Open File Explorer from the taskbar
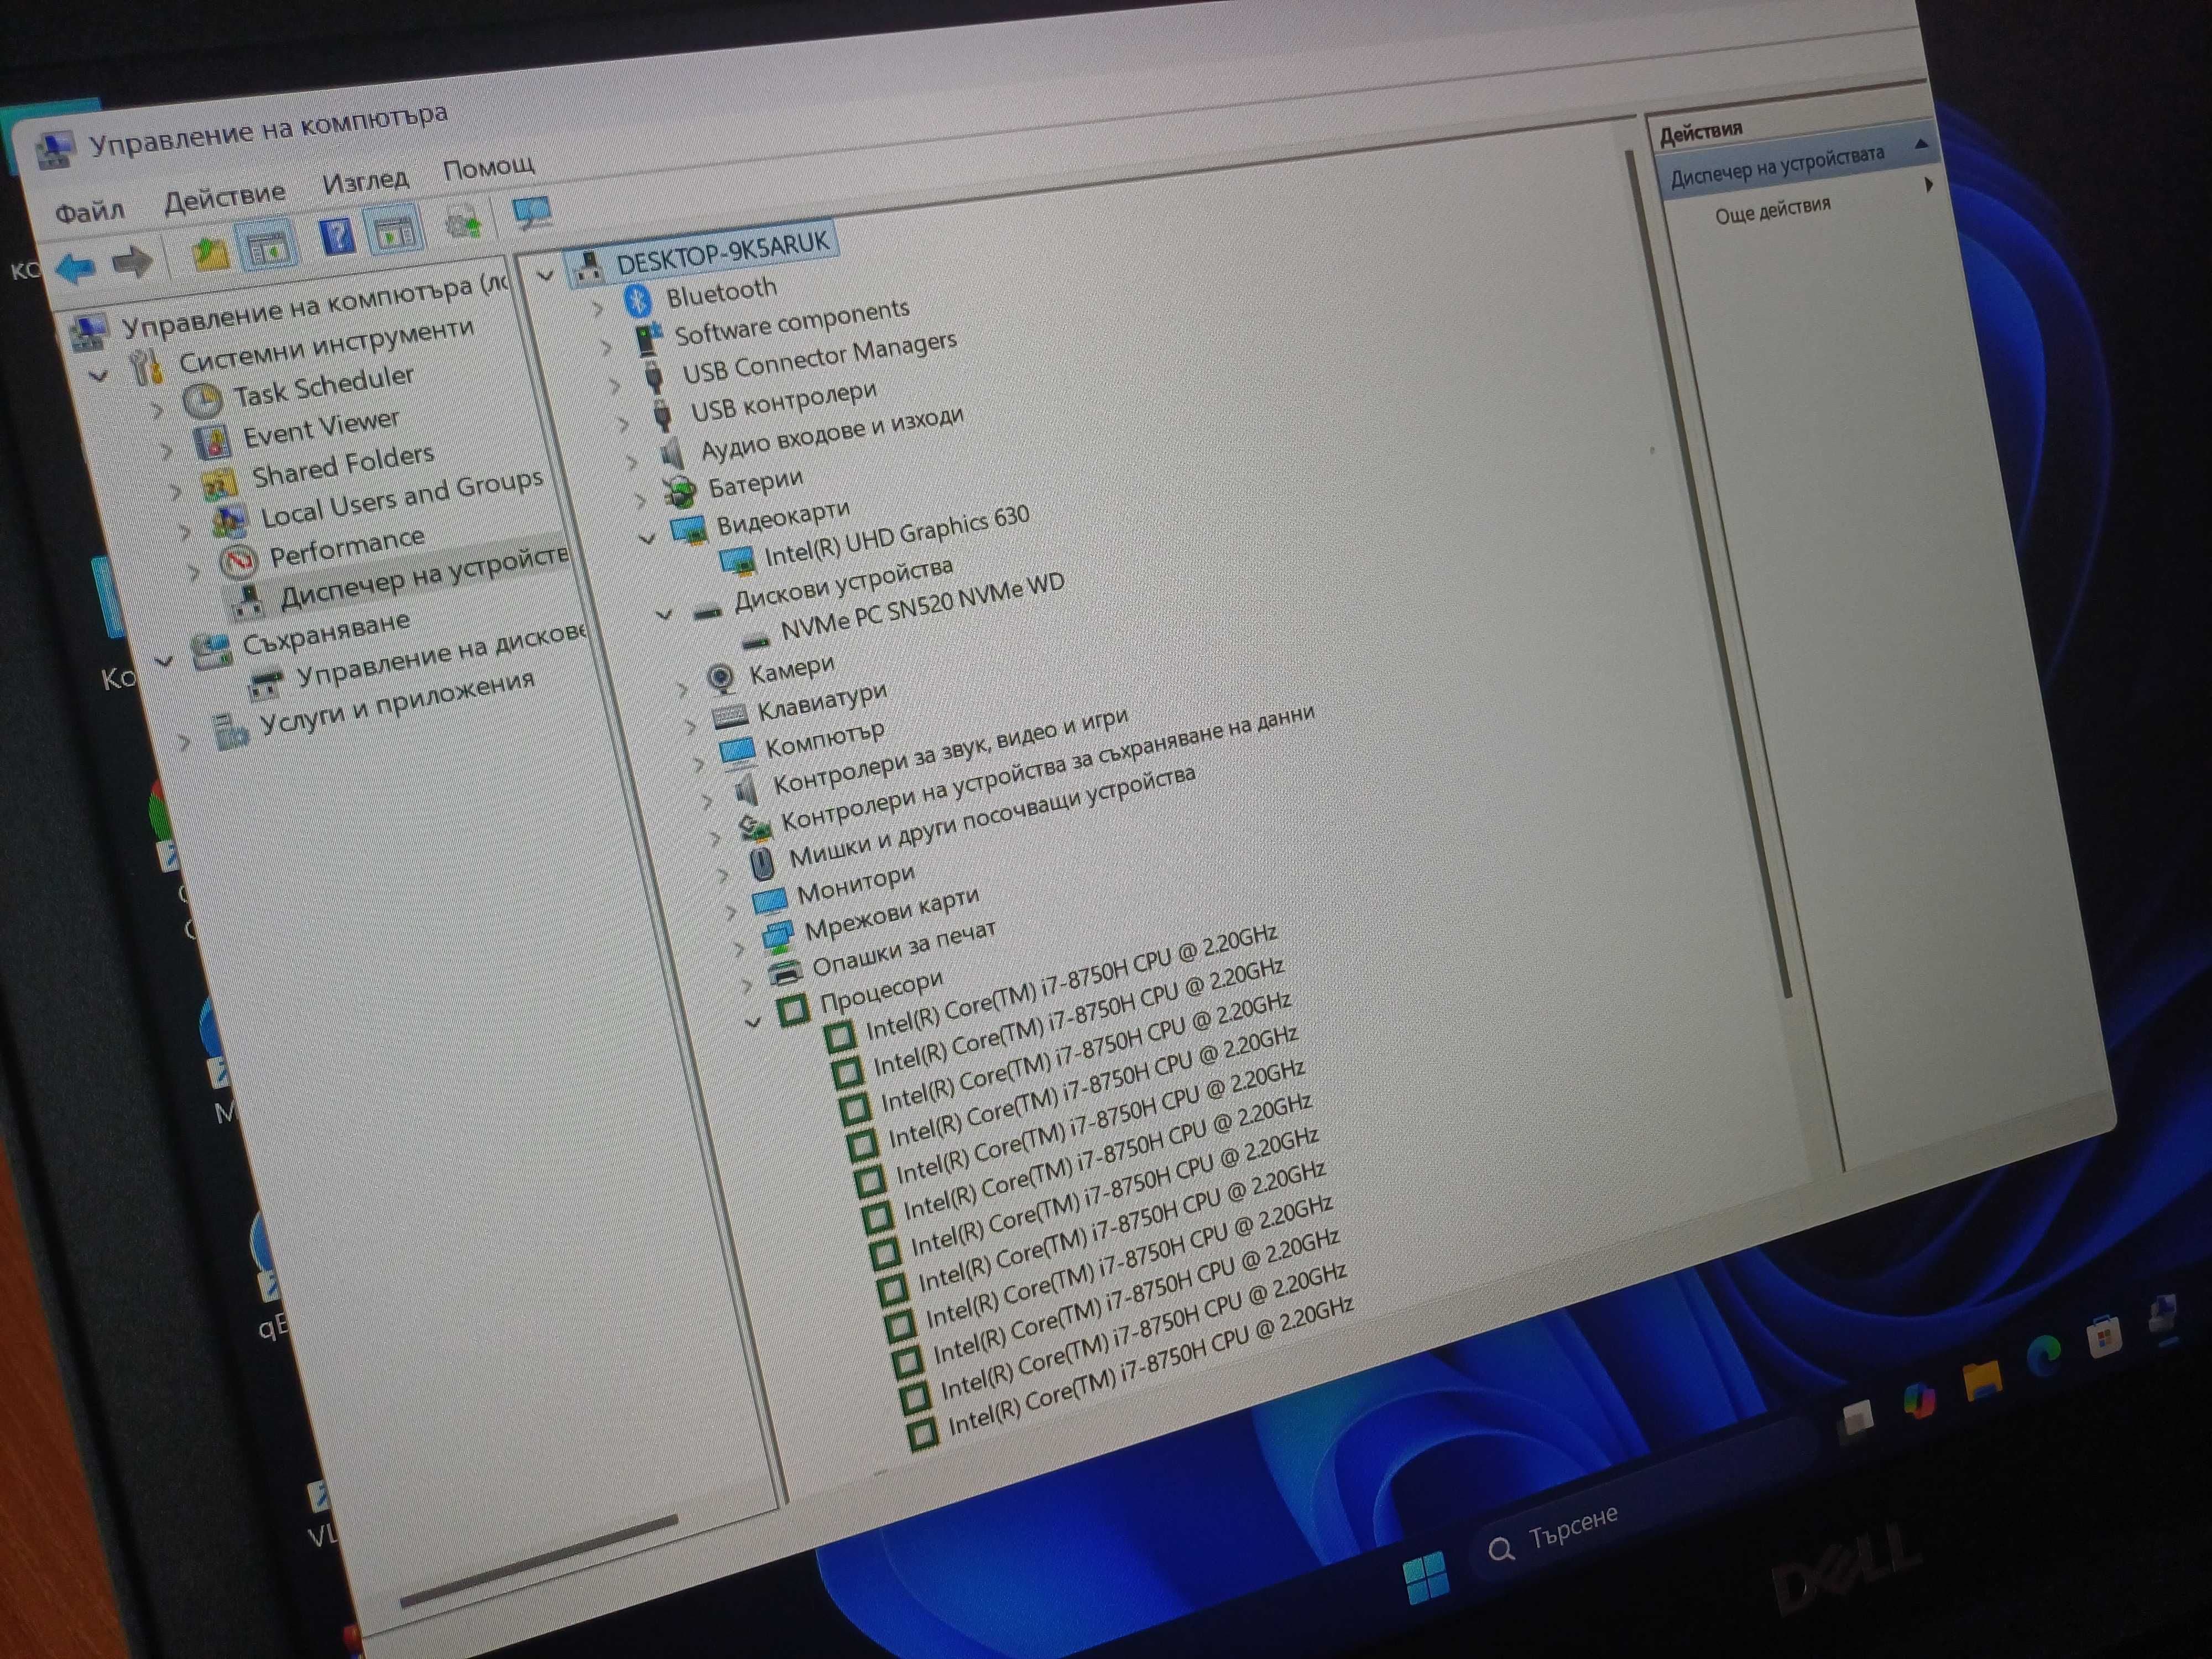Viewport: 2212px width, 1659px height. [1981, 1380]
